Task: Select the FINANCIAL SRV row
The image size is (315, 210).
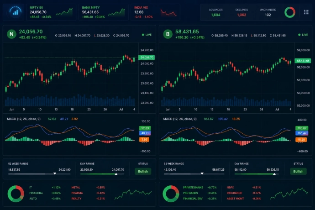Action: point(199,199)
